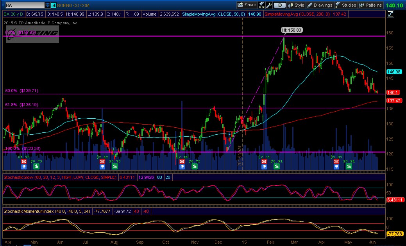Click the L: 139.9 low value
Viewport: 406px width, 246px height.
pyautogui.click(x=95, y=14)
